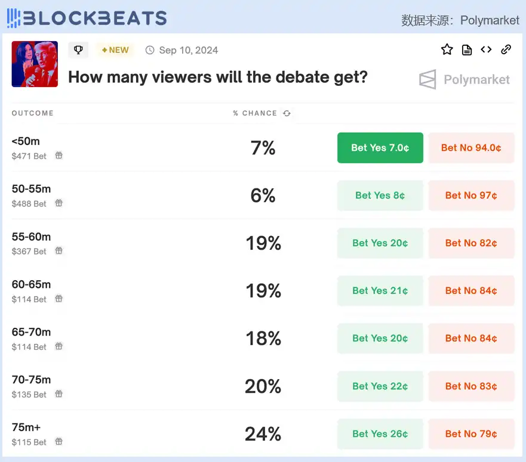Viewport: 526px width, 462px height.
Task: Click the embed code brackets icon
Action: click(x=486, y=49)
